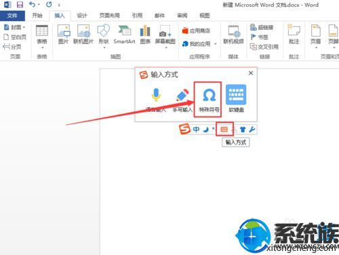Open the customize quick access toolbar dropdown
Screen dimensions: 339x255
tap(59, 5)
